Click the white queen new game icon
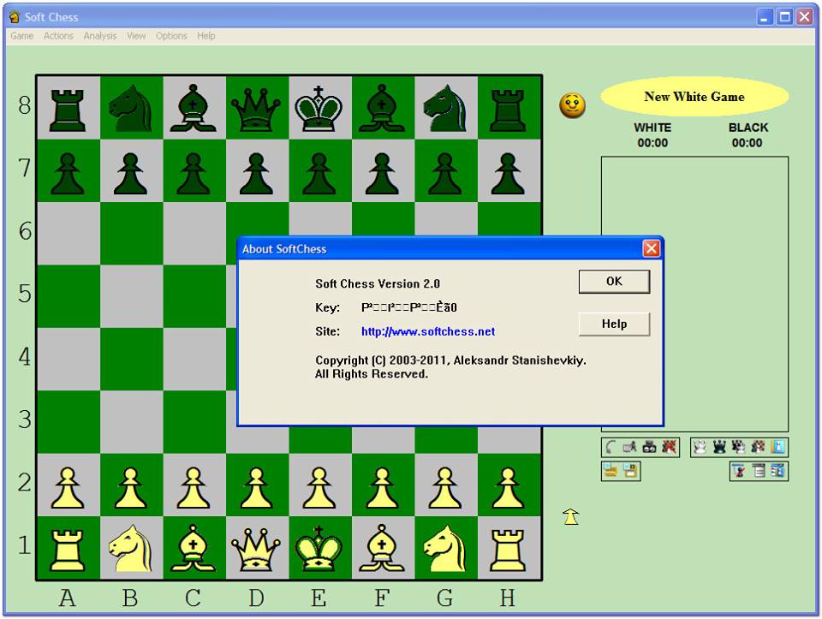The image size is (822, 619). tap(700, 447)
